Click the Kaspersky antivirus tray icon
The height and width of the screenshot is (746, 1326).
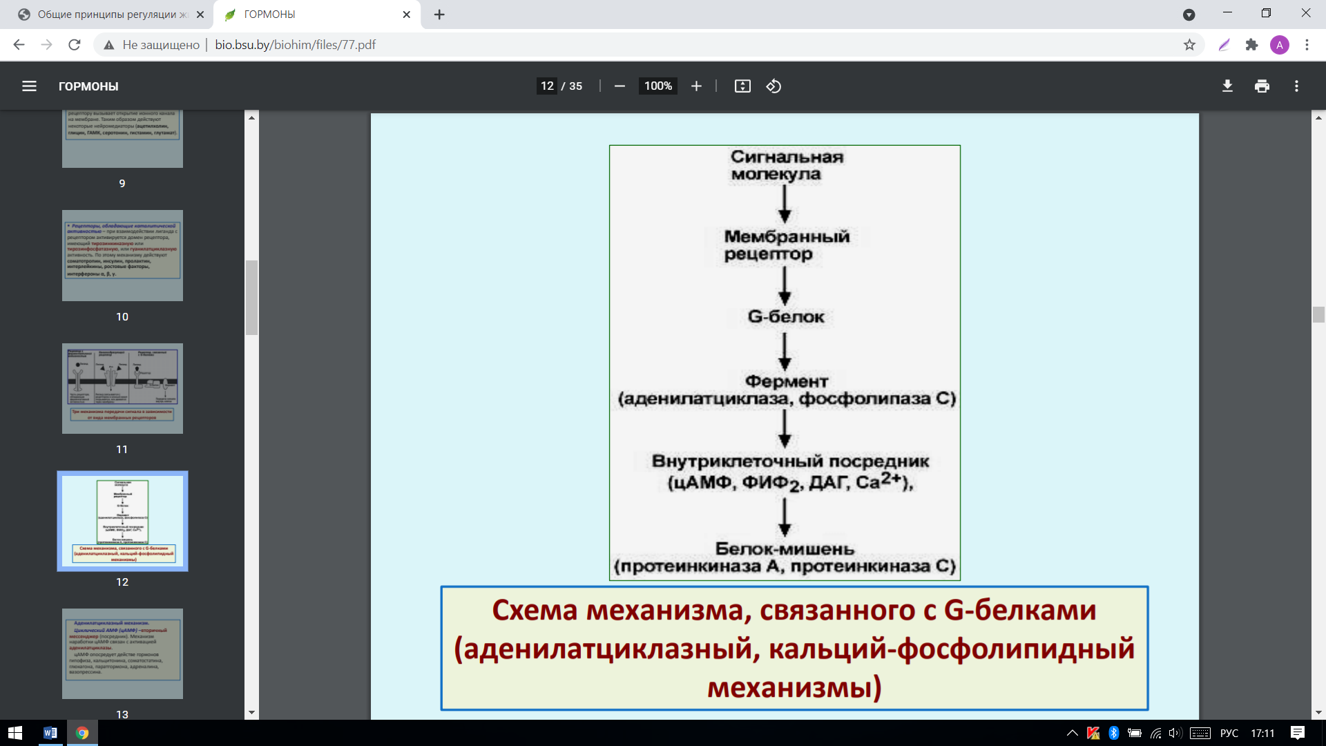point(1093,733)
